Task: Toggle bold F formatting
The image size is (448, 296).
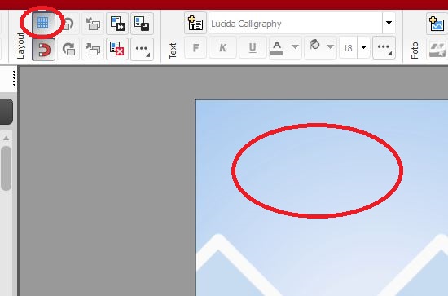Action: [x=195, y=48]
